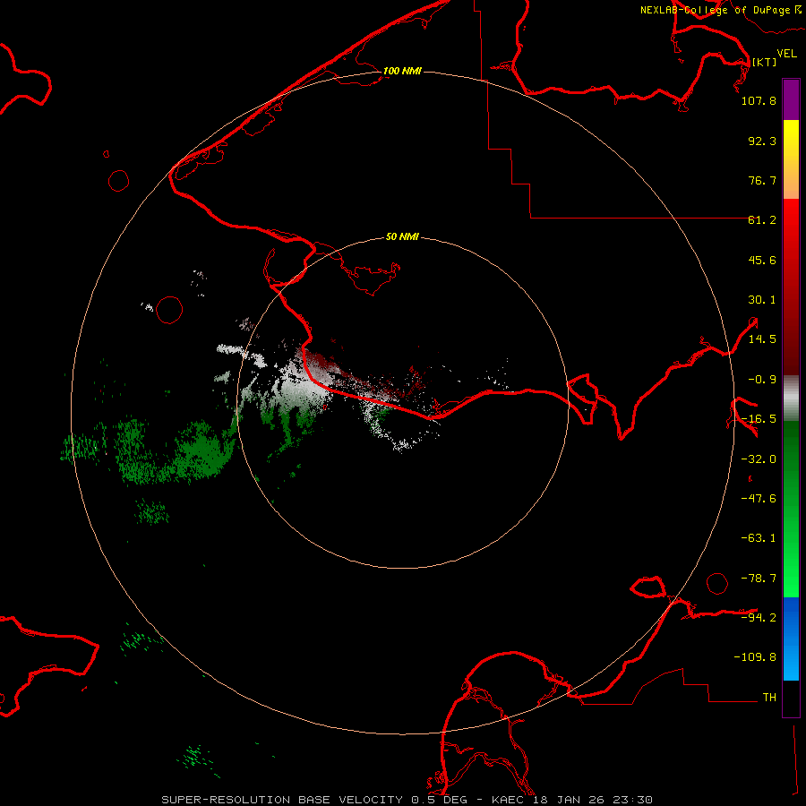Click the -109.8 legend value
This screenshot has height=806, width=806.
[x=755, y=657]
